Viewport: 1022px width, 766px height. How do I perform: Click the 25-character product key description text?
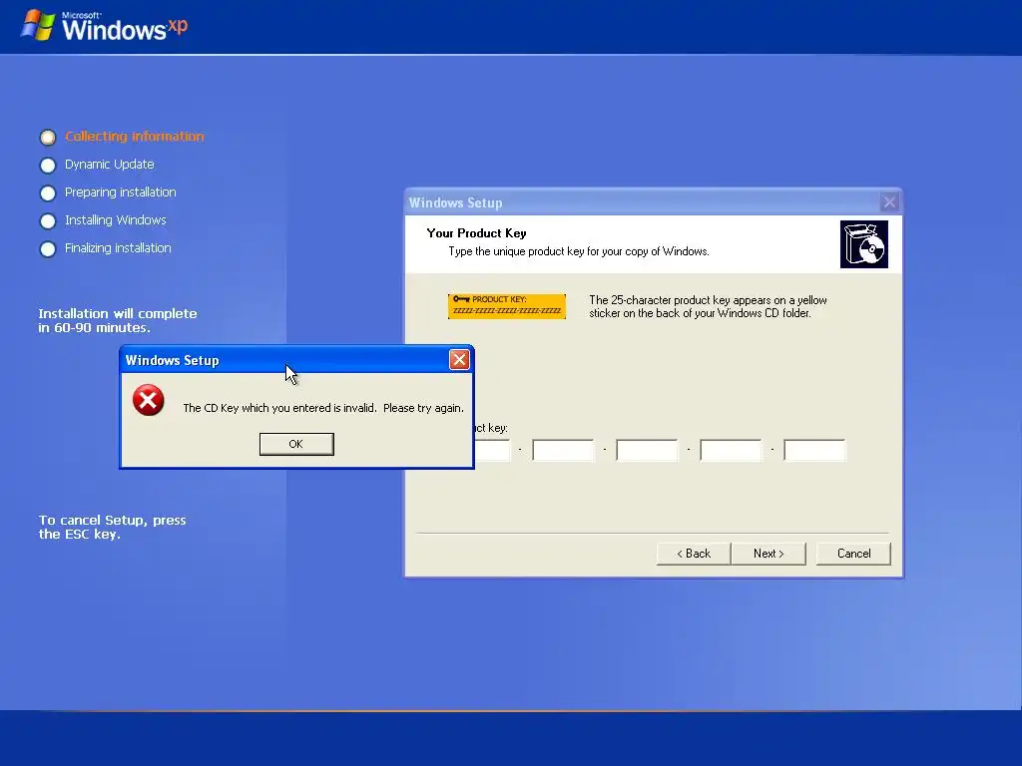point(708,307)
